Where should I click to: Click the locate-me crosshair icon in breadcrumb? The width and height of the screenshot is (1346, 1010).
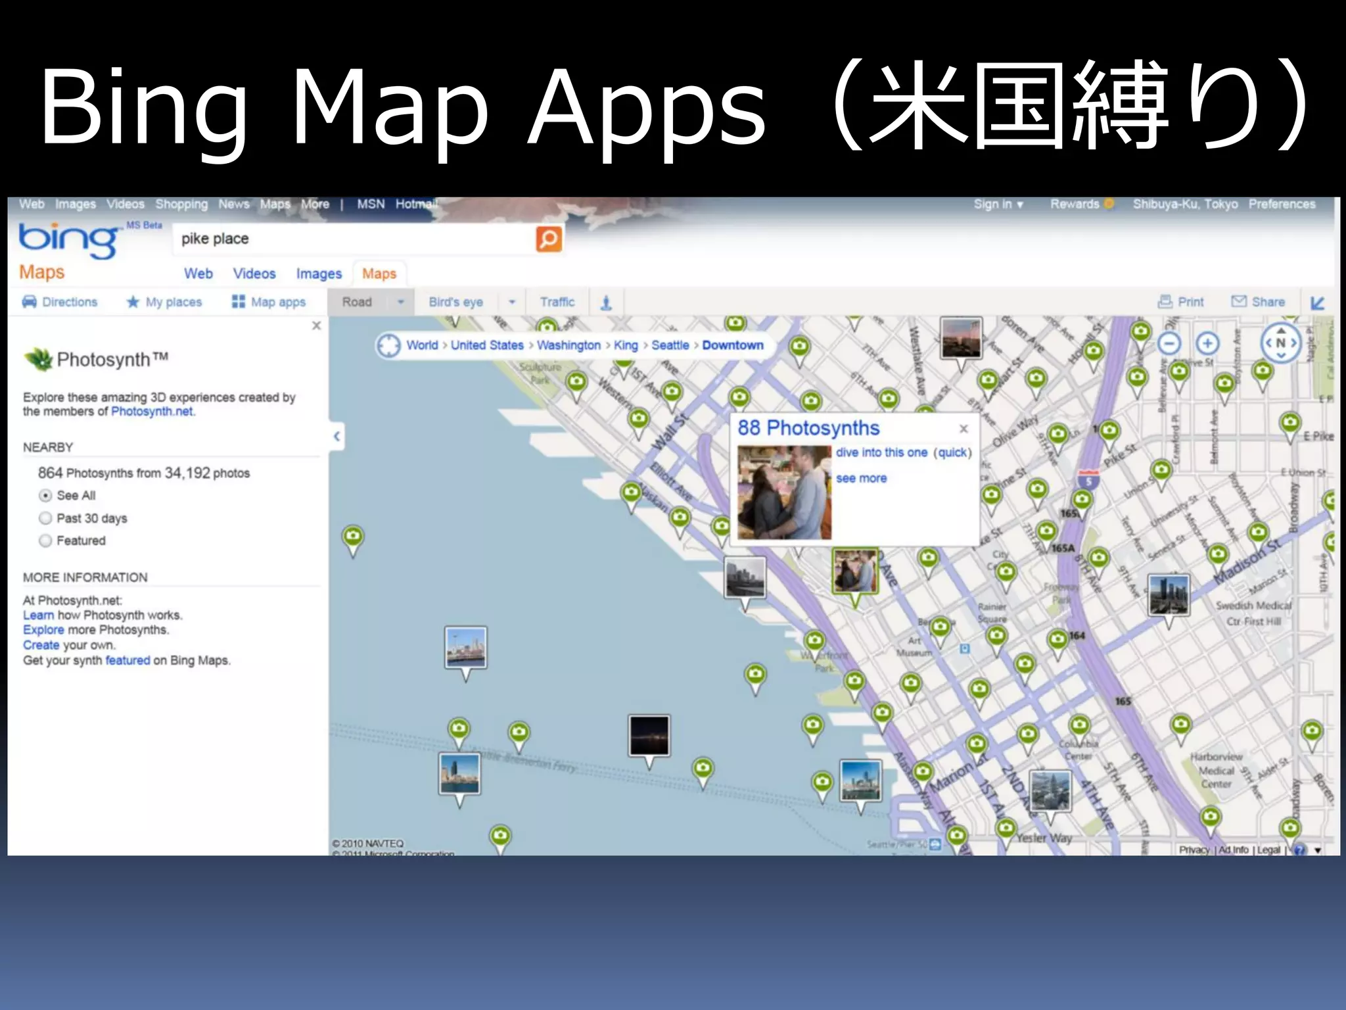389,345
